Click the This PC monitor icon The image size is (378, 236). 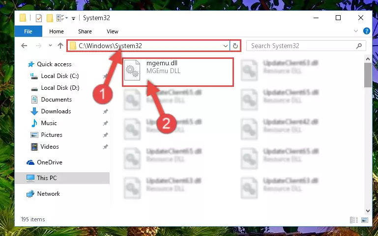30,178
